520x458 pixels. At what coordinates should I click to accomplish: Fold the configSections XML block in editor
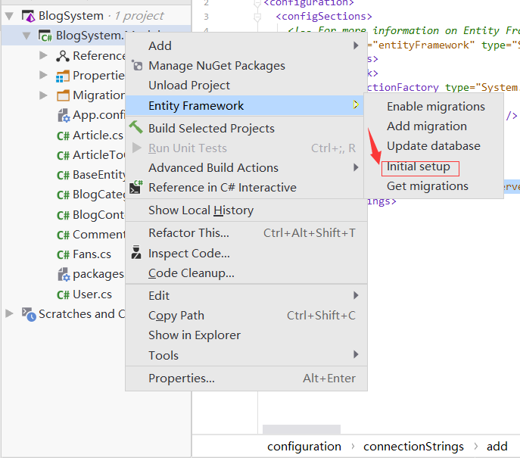(257, 17)
